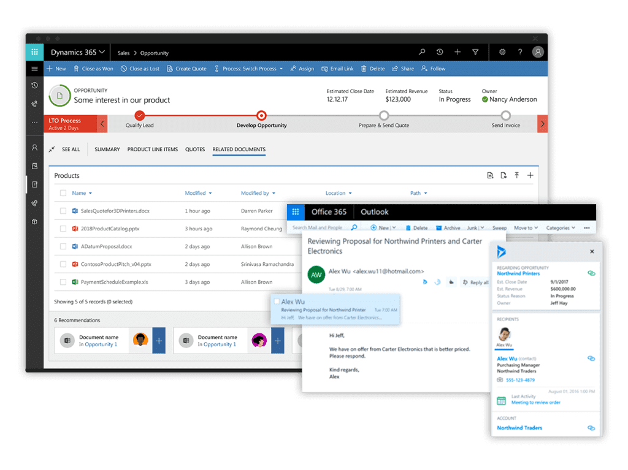
Task: Open the Northwind Traders account link
Action: coord(519,428)
